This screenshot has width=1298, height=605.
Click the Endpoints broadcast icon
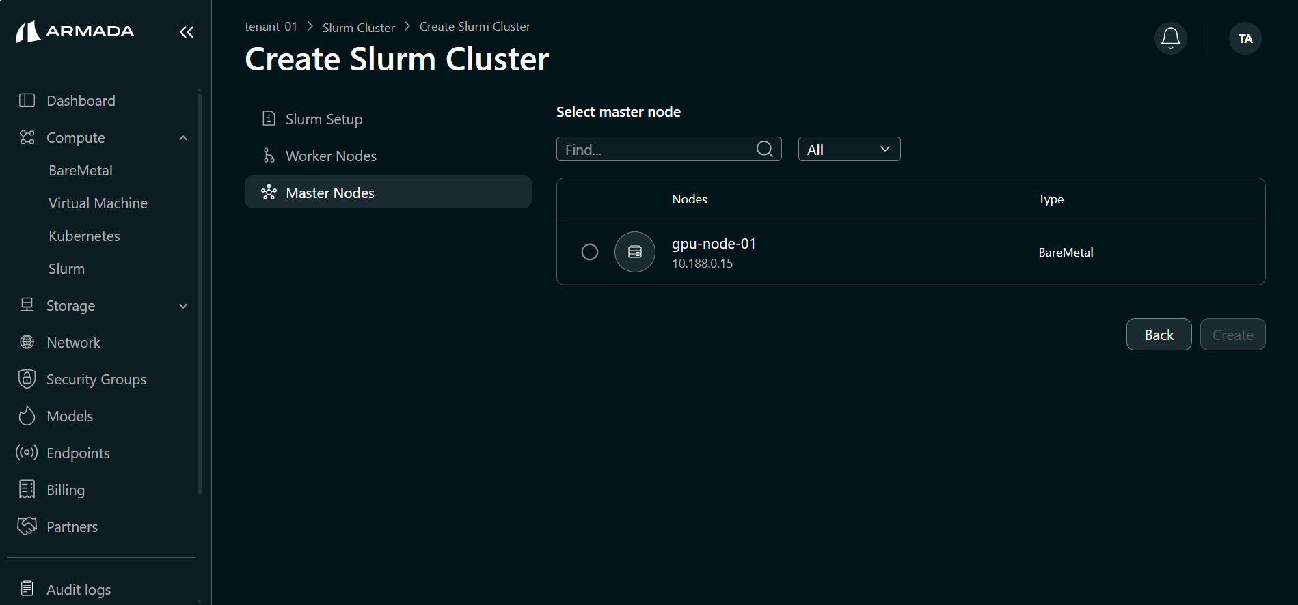tap(27, 453)
